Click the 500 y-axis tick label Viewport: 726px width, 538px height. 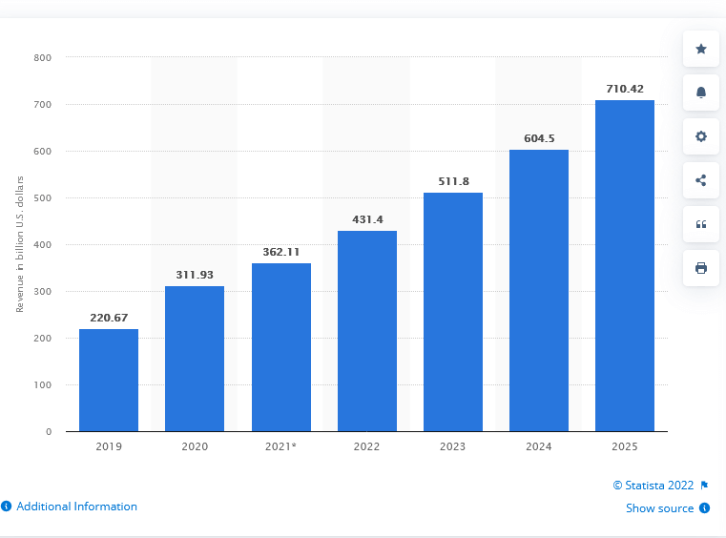click(43, 198)
